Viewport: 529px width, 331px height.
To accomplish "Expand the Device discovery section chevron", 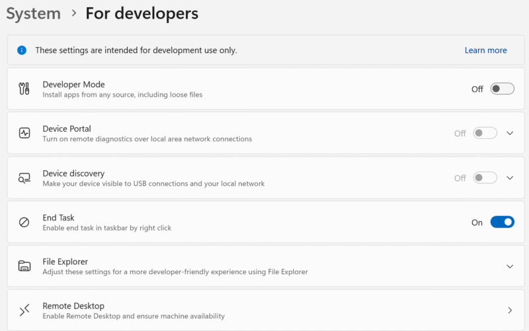I will tap(510, 178).
